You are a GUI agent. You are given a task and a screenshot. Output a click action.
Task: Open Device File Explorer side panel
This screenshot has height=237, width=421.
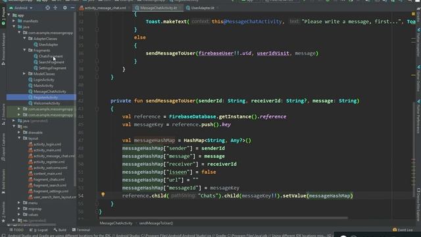coord(418,204)
